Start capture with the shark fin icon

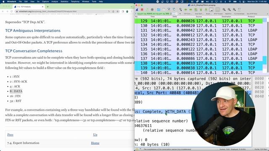[x=137, y=9]
